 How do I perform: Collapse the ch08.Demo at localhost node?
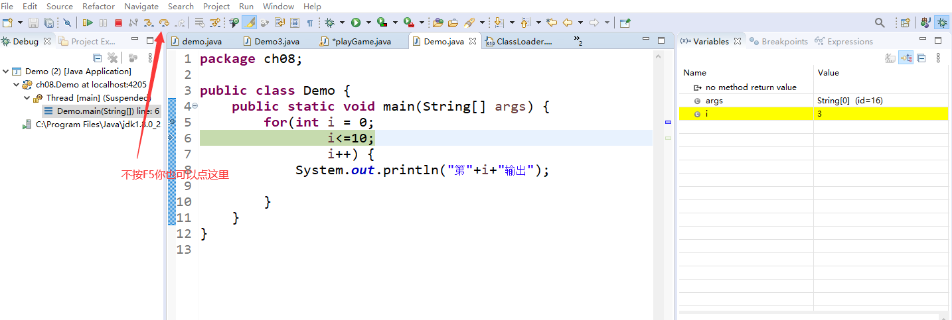[x=17, y=84]
